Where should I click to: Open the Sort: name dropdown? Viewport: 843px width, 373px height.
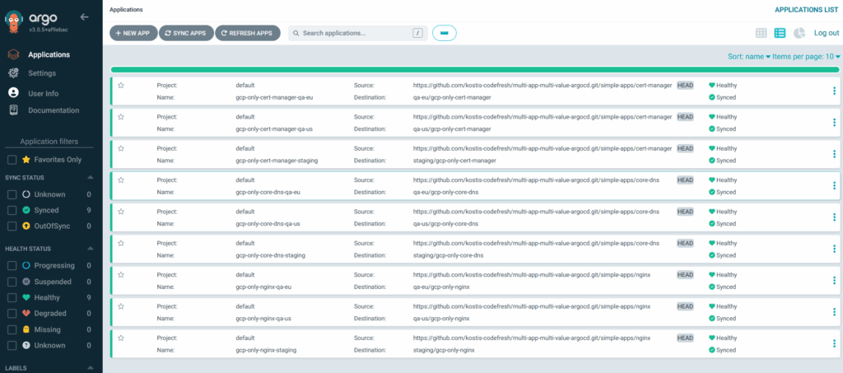click(x=748, y=57)
